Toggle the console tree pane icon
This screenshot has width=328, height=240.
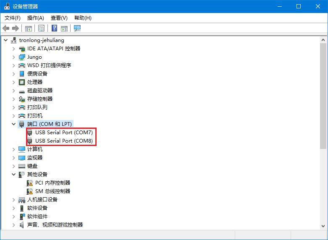tap(29, 28)
